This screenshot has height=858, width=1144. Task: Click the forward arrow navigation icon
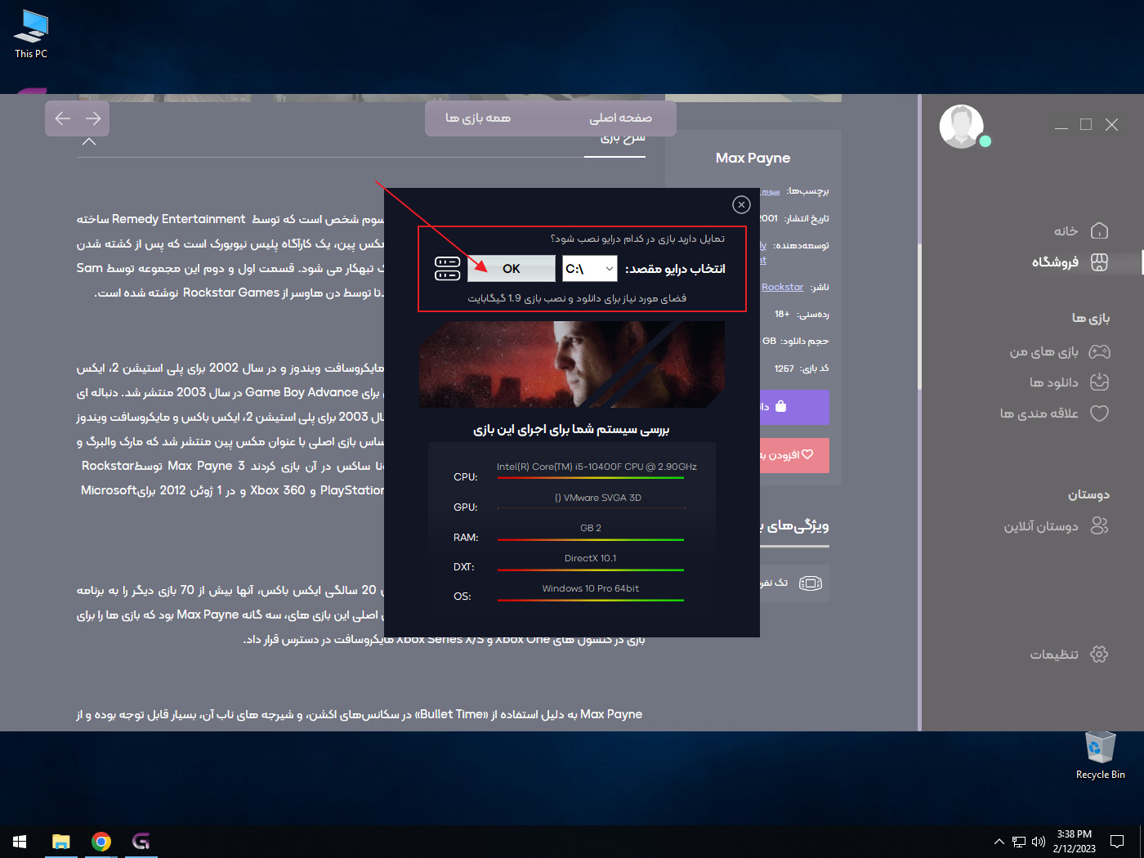[x=93, y=118]
